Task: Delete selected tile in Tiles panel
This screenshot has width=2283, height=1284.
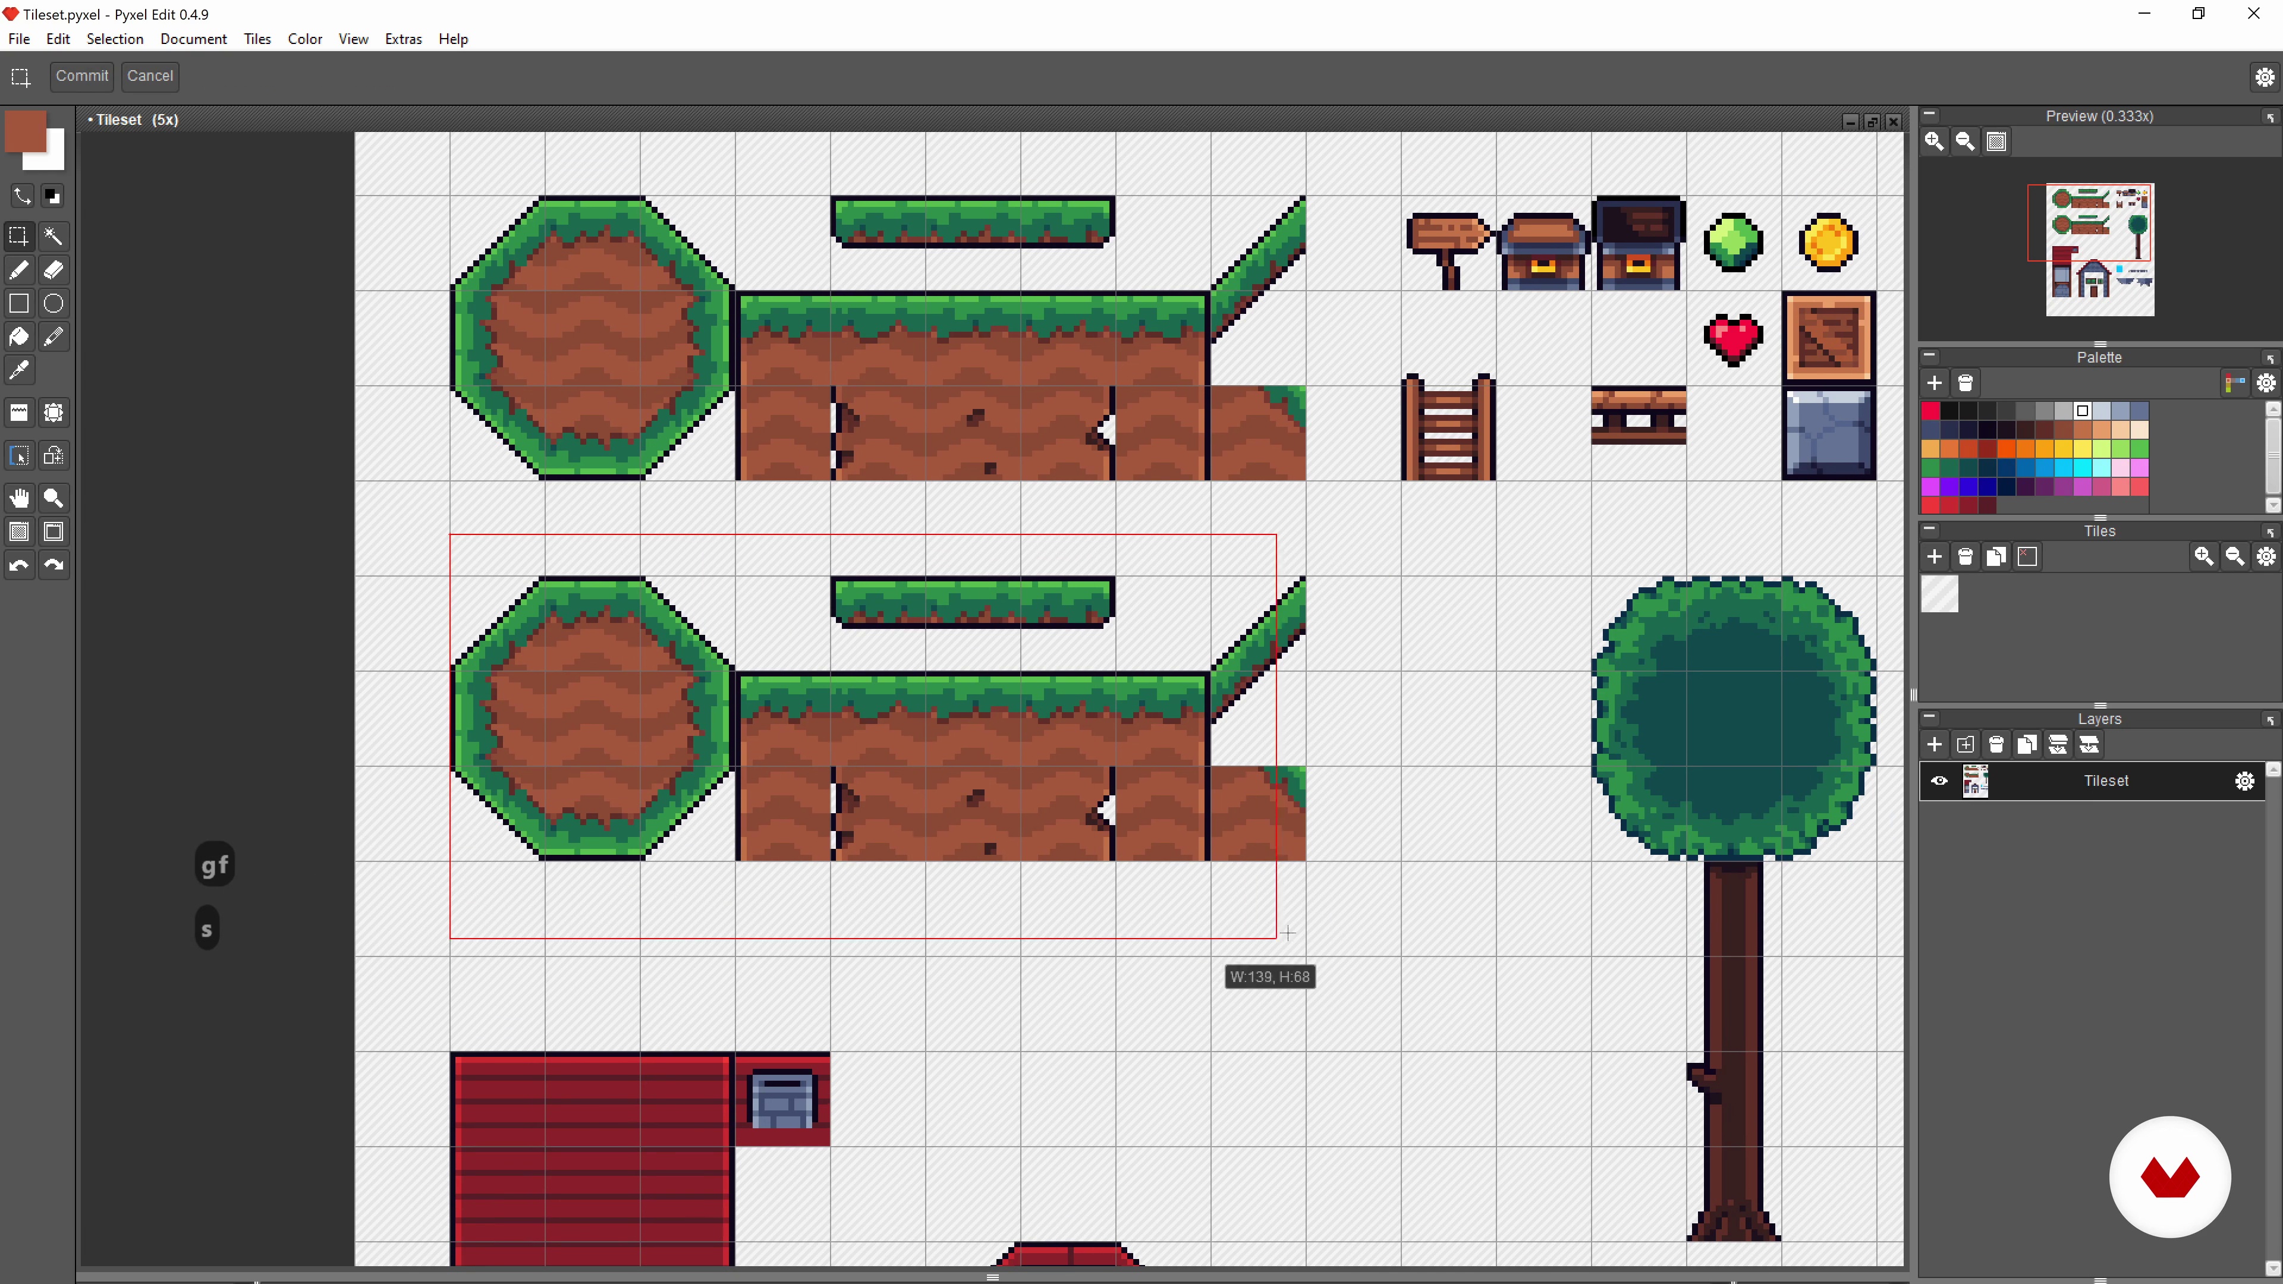Action: click(x=1965, y=556)
